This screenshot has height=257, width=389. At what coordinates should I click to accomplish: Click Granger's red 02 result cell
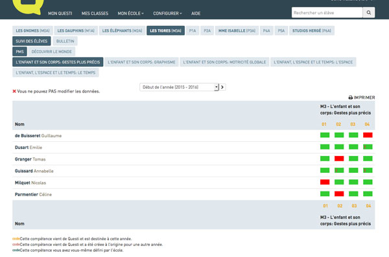(x=339, y=159)
